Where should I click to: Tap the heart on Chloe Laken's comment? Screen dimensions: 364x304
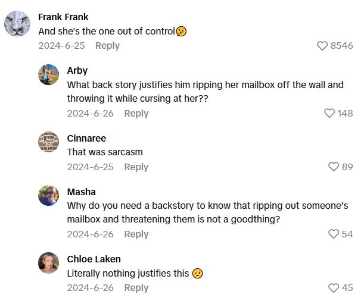(334, 288)
